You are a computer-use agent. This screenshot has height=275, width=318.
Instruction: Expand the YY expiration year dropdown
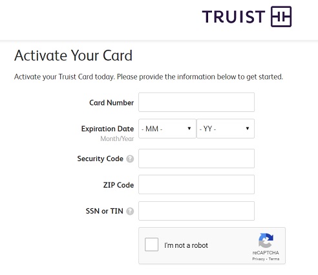[x=226, y=129]
